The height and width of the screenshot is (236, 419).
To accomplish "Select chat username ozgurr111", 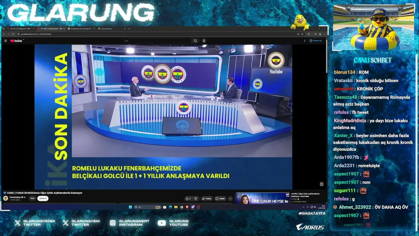I will coord(345,191).
